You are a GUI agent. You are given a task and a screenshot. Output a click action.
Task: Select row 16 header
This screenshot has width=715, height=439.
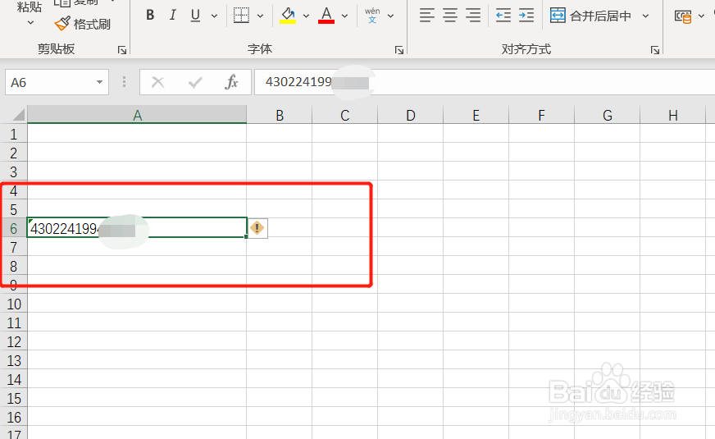pyautogui.click(x=14, y=417)
